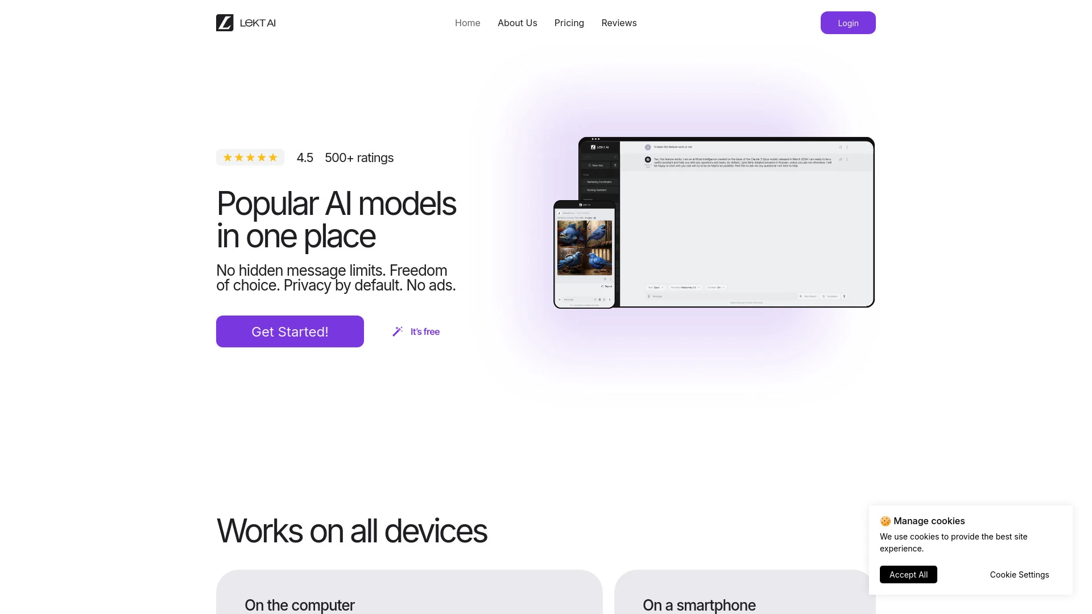This screenshot has width=1092, height=614.
Task: Click the 500+ ratings link text
Action: (x=358, y=157)
